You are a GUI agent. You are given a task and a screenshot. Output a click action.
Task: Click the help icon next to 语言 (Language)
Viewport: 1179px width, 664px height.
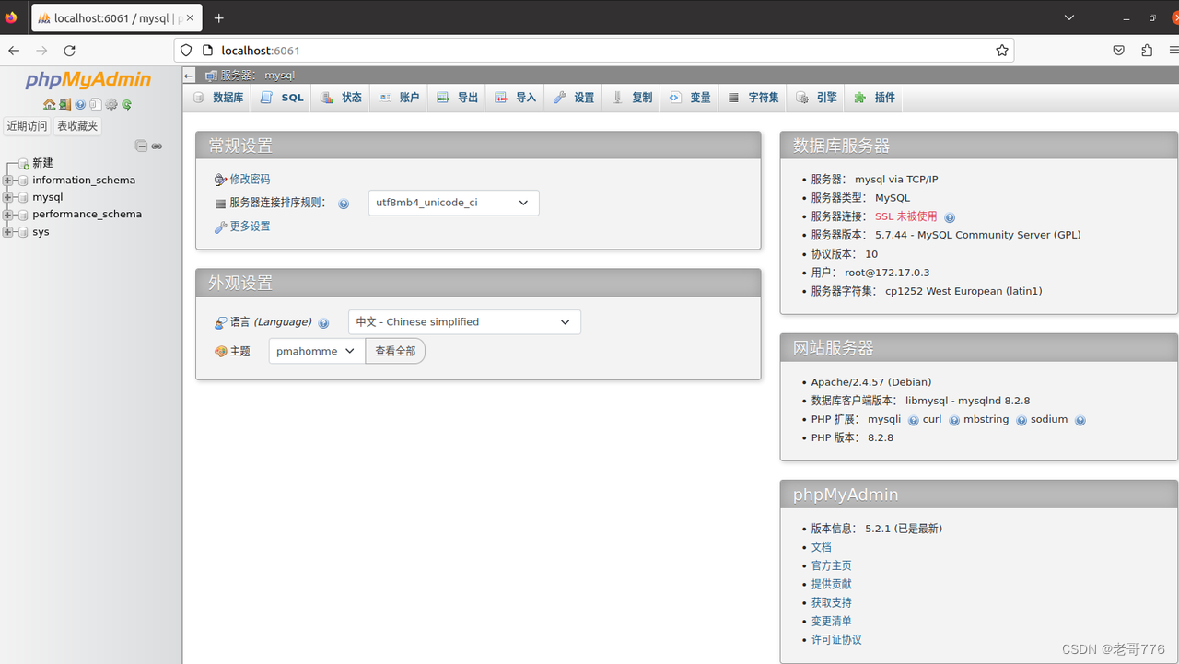coord(323,323)
